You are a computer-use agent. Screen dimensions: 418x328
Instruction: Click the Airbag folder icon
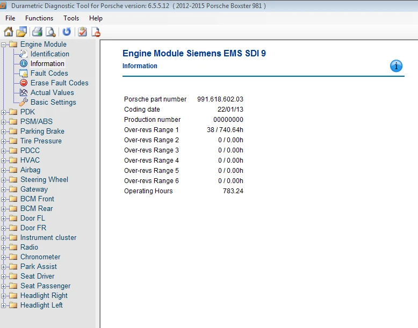pyautogui.click(x=13, y=170)
